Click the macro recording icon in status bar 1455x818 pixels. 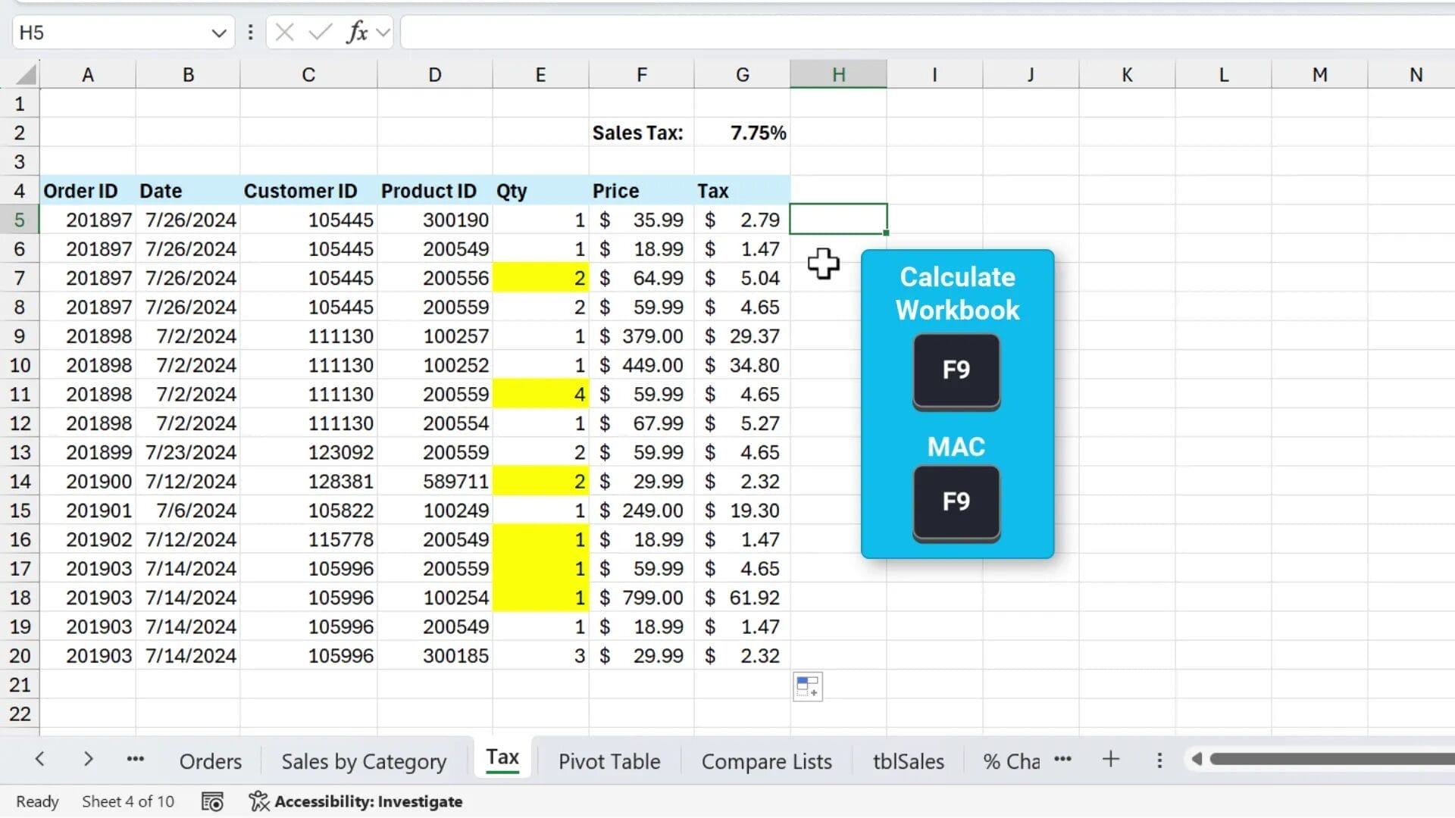[212, 801]
